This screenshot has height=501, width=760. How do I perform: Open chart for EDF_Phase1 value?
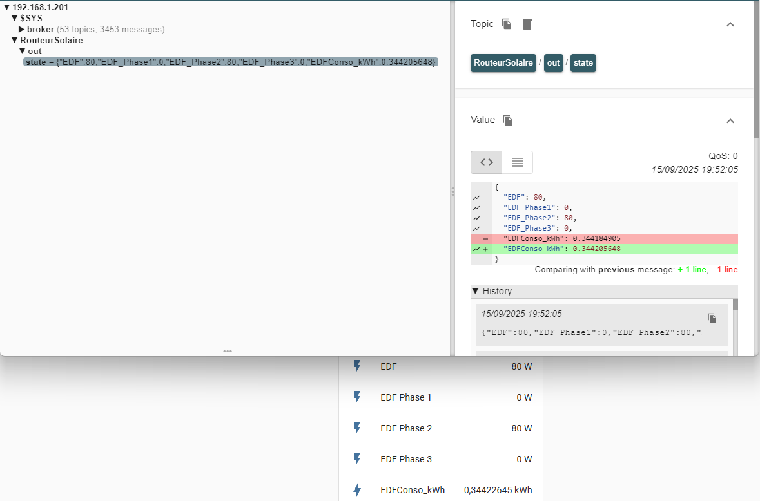(x=476, y=208)
